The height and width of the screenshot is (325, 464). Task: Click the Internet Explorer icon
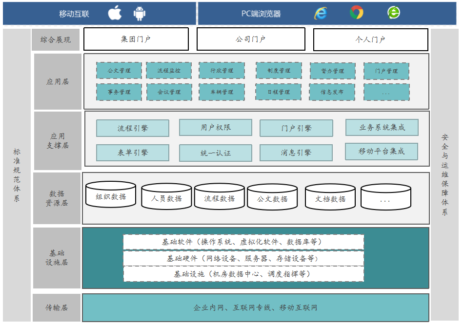coord(321,13)
